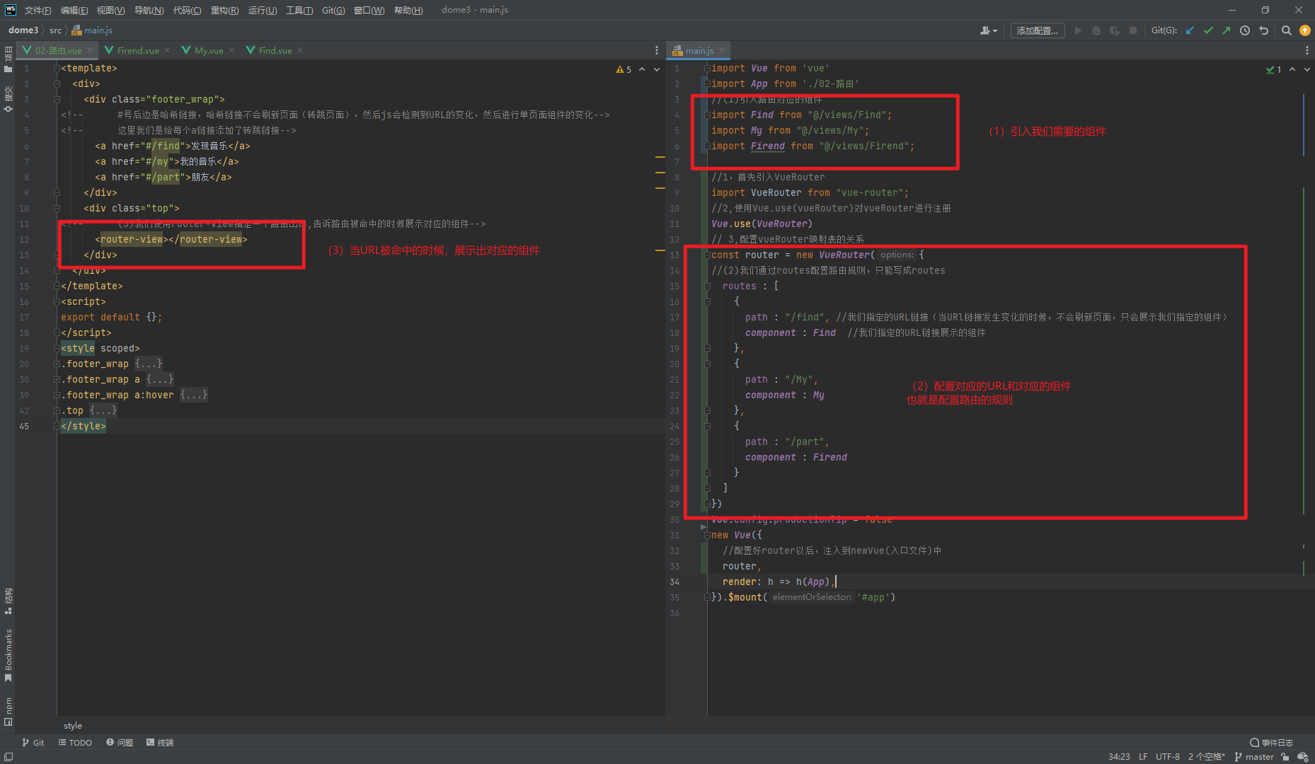Open the UTF-8 encoding selector
Image resolution: width=1315 pixels, height=764 pixels.
(1168, 756)
